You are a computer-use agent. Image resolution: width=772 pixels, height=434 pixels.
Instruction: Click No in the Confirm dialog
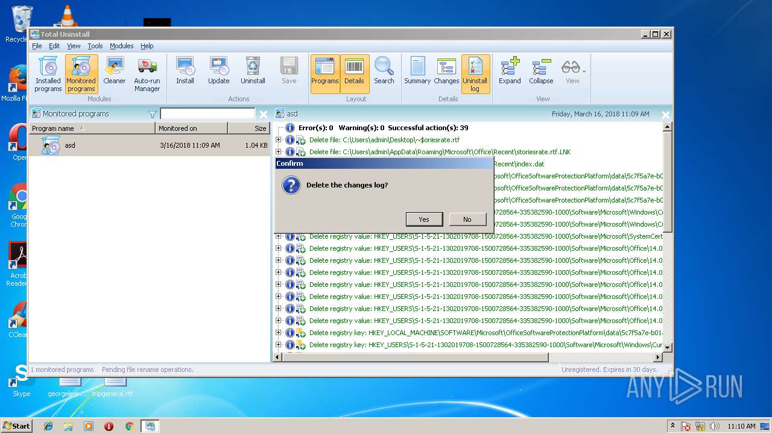coord(467,219)
